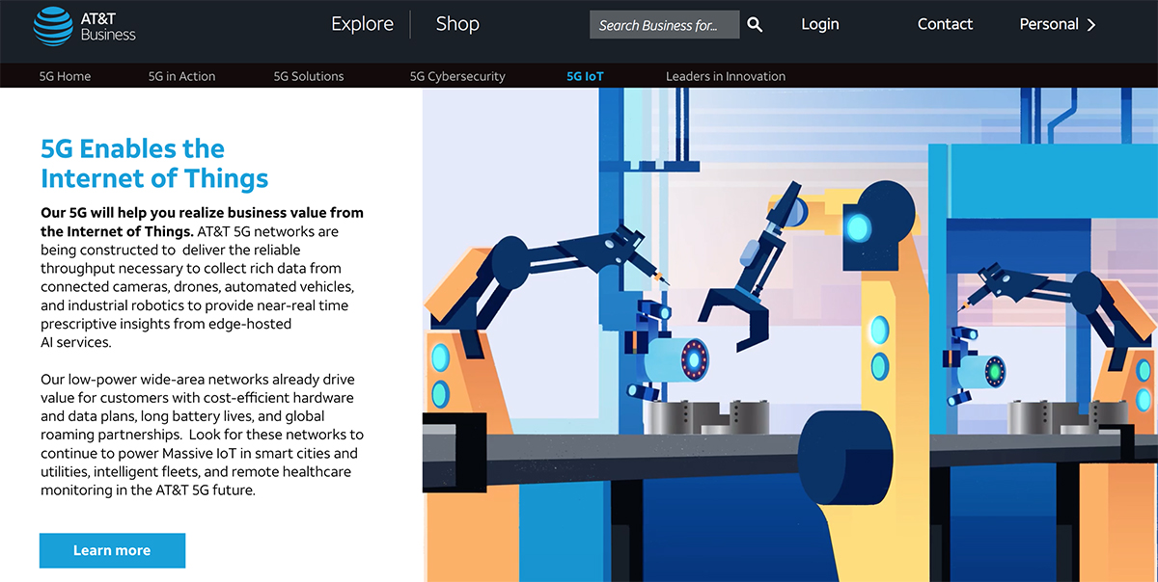Click the robotic factory illustration
This screenshot has height=582, width=1158.
[x=790, y=334]
